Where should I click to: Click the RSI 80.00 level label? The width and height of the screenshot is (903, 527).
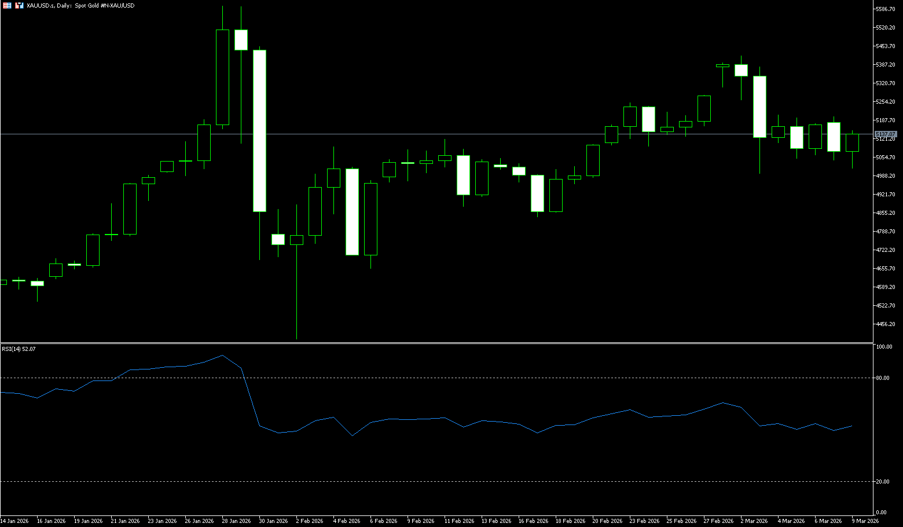point(884,378)
